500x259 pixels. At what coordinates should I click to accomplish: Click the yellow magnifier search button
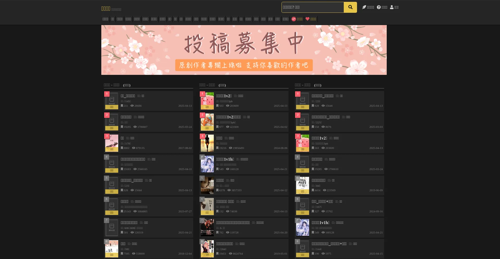click(x=350, y=7)
